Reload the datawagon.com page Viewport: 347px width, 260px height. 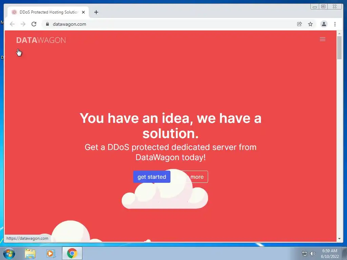[34, 24]
